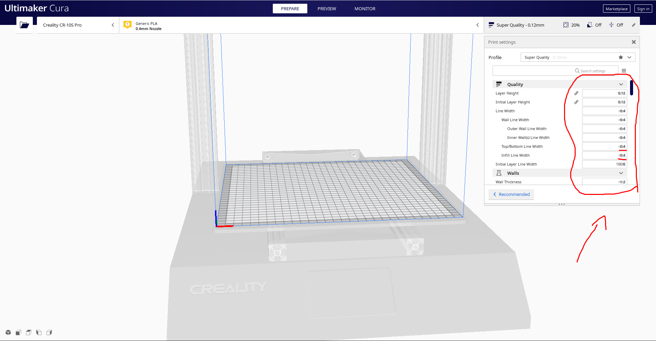Click layer profile icon Super Quality header
Image resolution: width=656 pixels, height=341 pixels.
491,25
